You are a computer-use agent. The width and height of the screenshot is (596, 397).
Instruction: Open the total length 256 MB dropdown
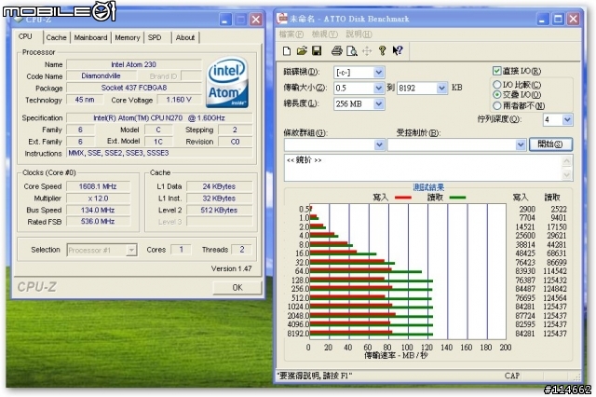click(x=379, y=103)
